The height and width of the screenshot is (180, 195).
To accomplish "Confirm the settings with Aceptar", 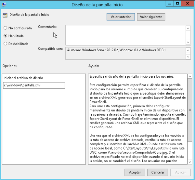I will pos(135,172).
